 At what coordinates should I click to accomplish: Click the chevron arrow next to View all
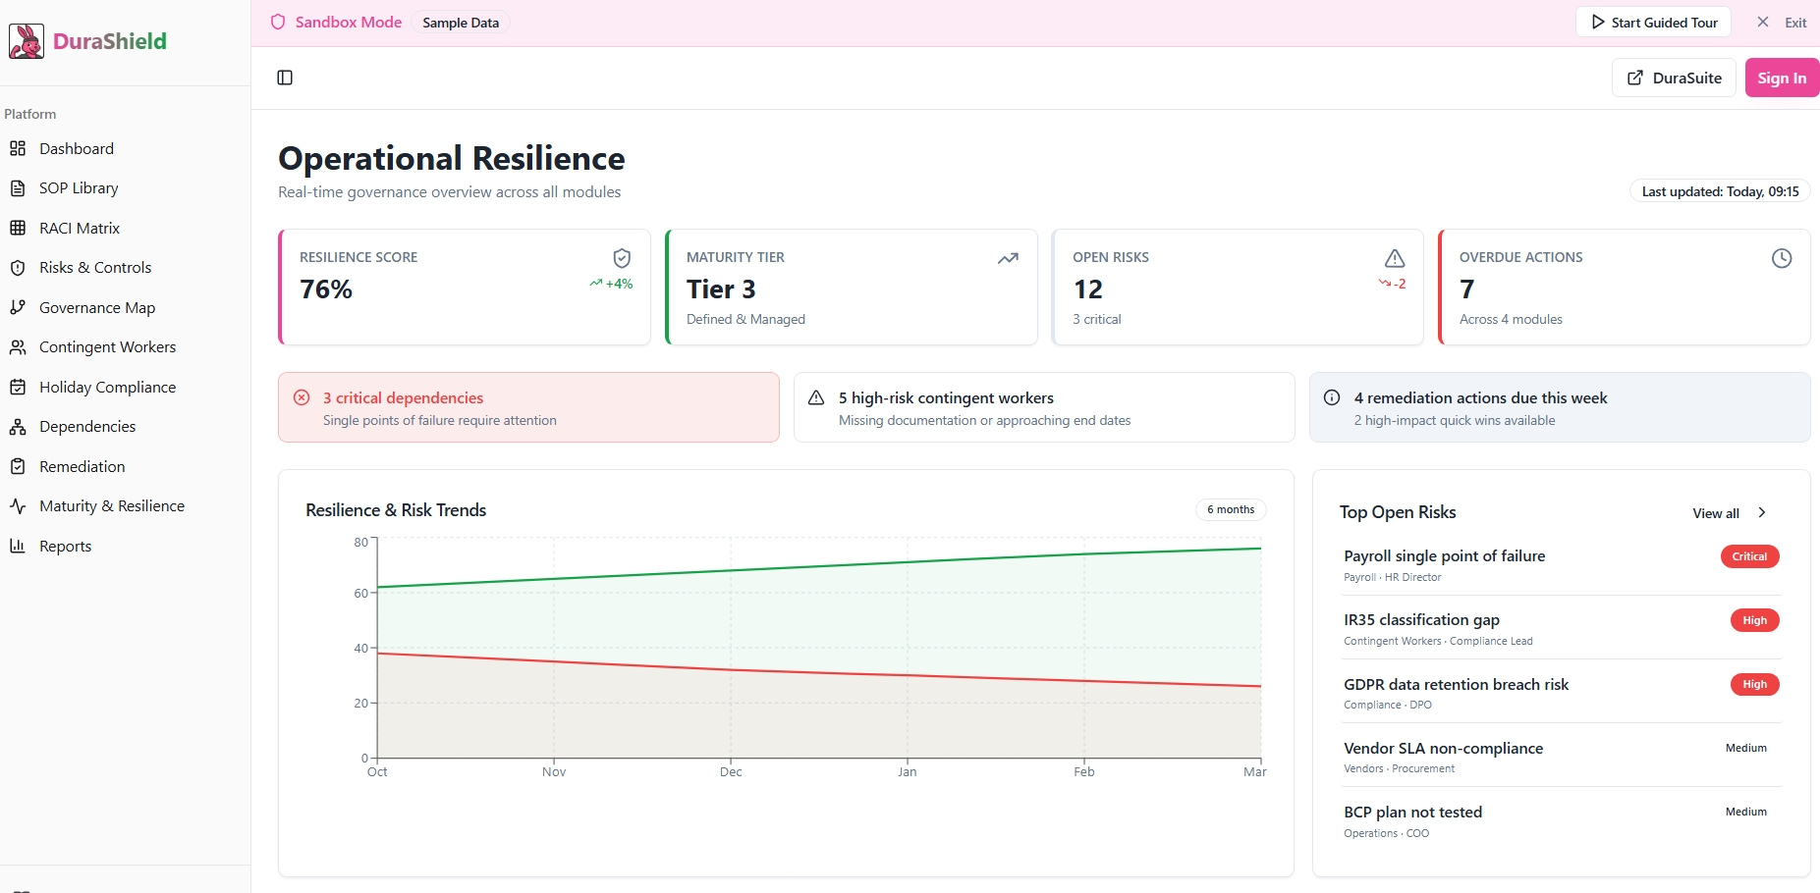point(1762,512)
